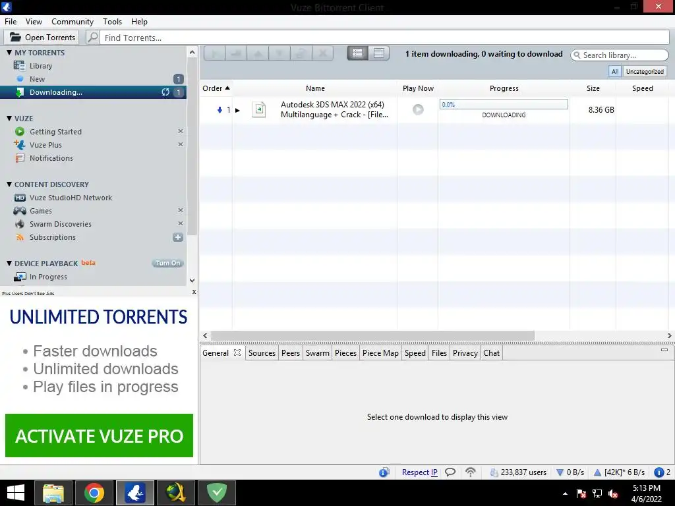
Task: Switch to the Piece Map tab
Action: tap(380, 353)
